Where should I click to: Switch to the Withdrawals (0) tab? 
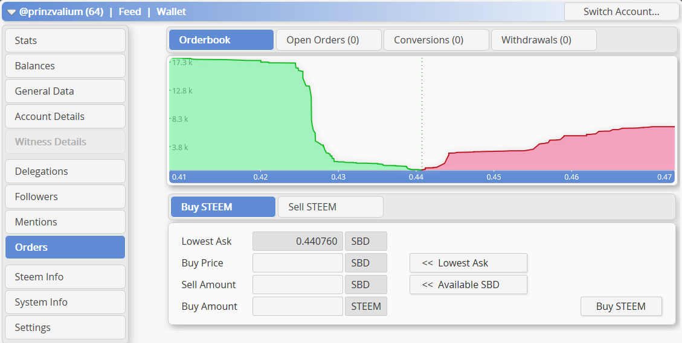544,40
